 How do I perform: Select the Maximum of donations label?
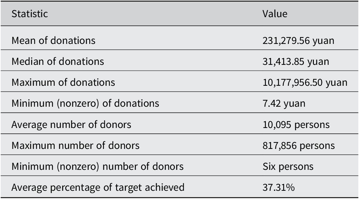tap(63, 83)
